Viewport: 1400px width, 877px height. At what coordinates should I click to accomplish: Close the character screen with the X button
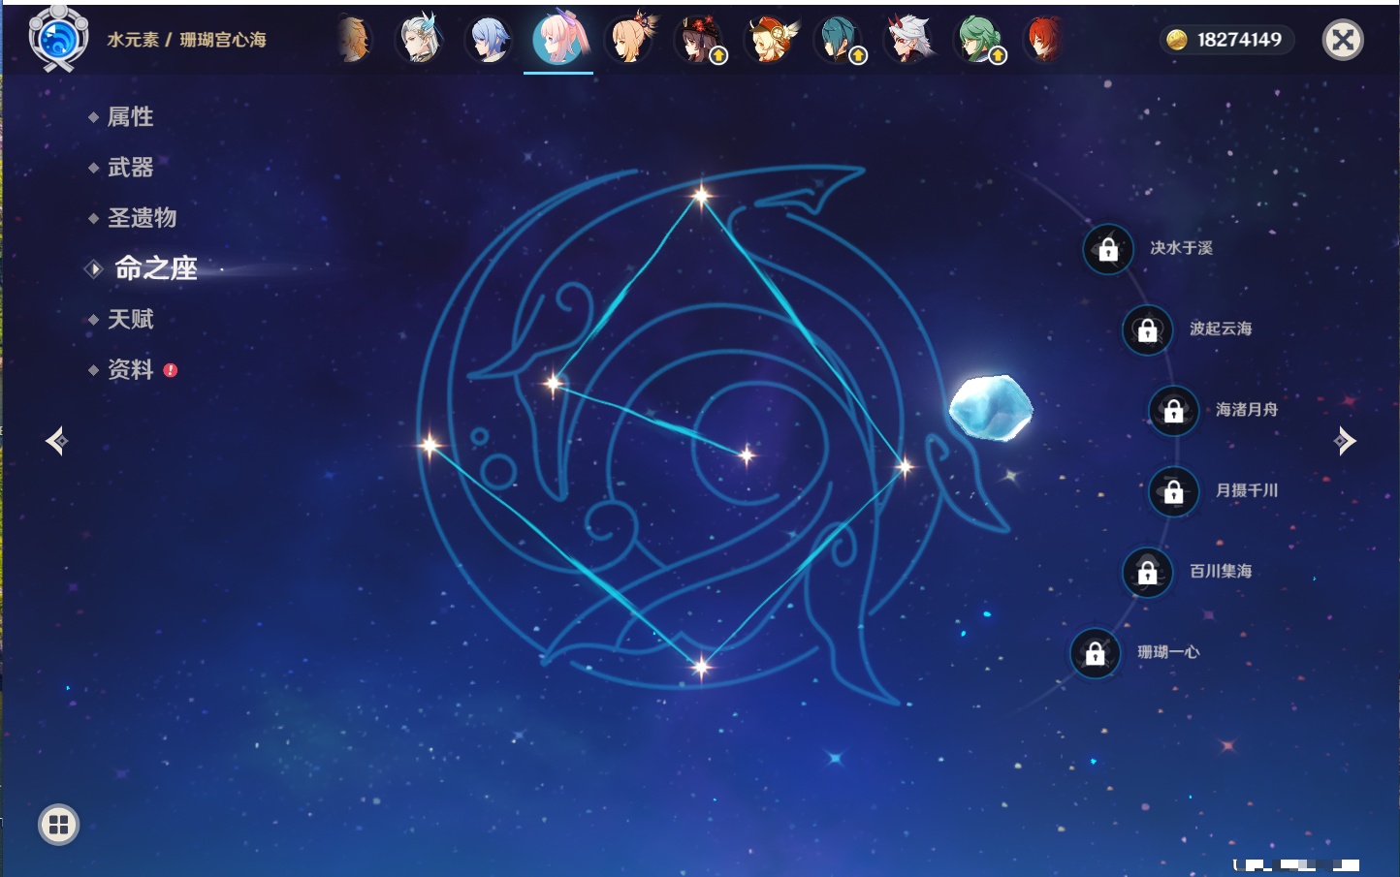click(x=1343, y=40)
